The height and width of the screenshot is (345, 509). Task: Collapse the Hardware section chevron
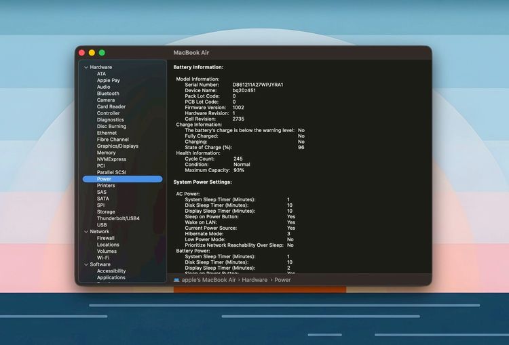[86, 67]
